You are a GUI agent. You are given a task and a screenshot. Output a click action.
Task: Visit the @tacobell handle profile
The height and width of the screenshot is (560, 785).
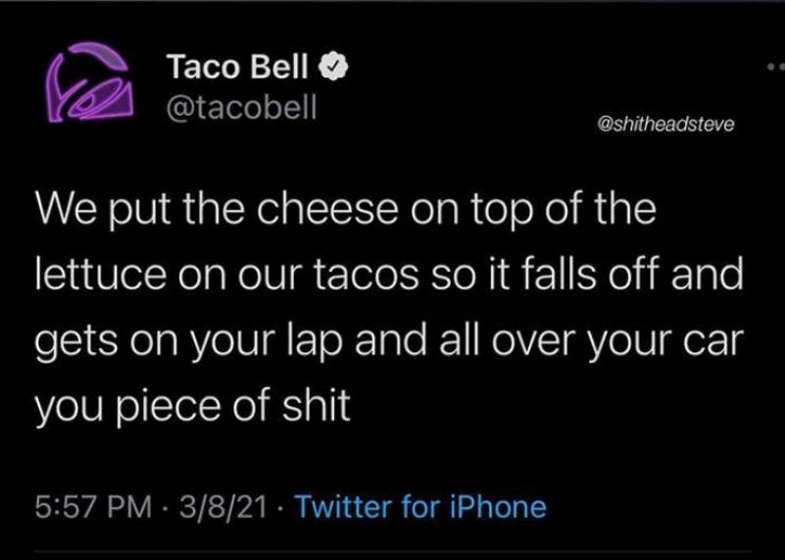coord(241,107)
